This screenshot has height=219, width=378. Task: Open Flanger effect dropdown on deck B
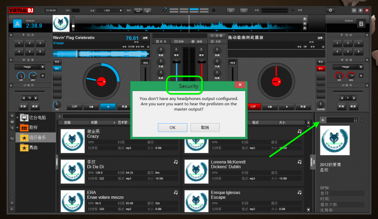tap(361, 67)
